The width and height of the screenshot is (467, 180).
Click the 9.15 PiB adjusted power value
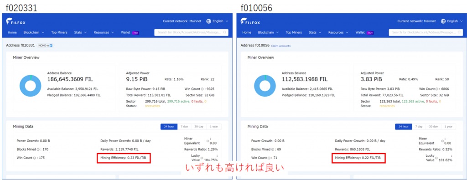coord(137,79)
